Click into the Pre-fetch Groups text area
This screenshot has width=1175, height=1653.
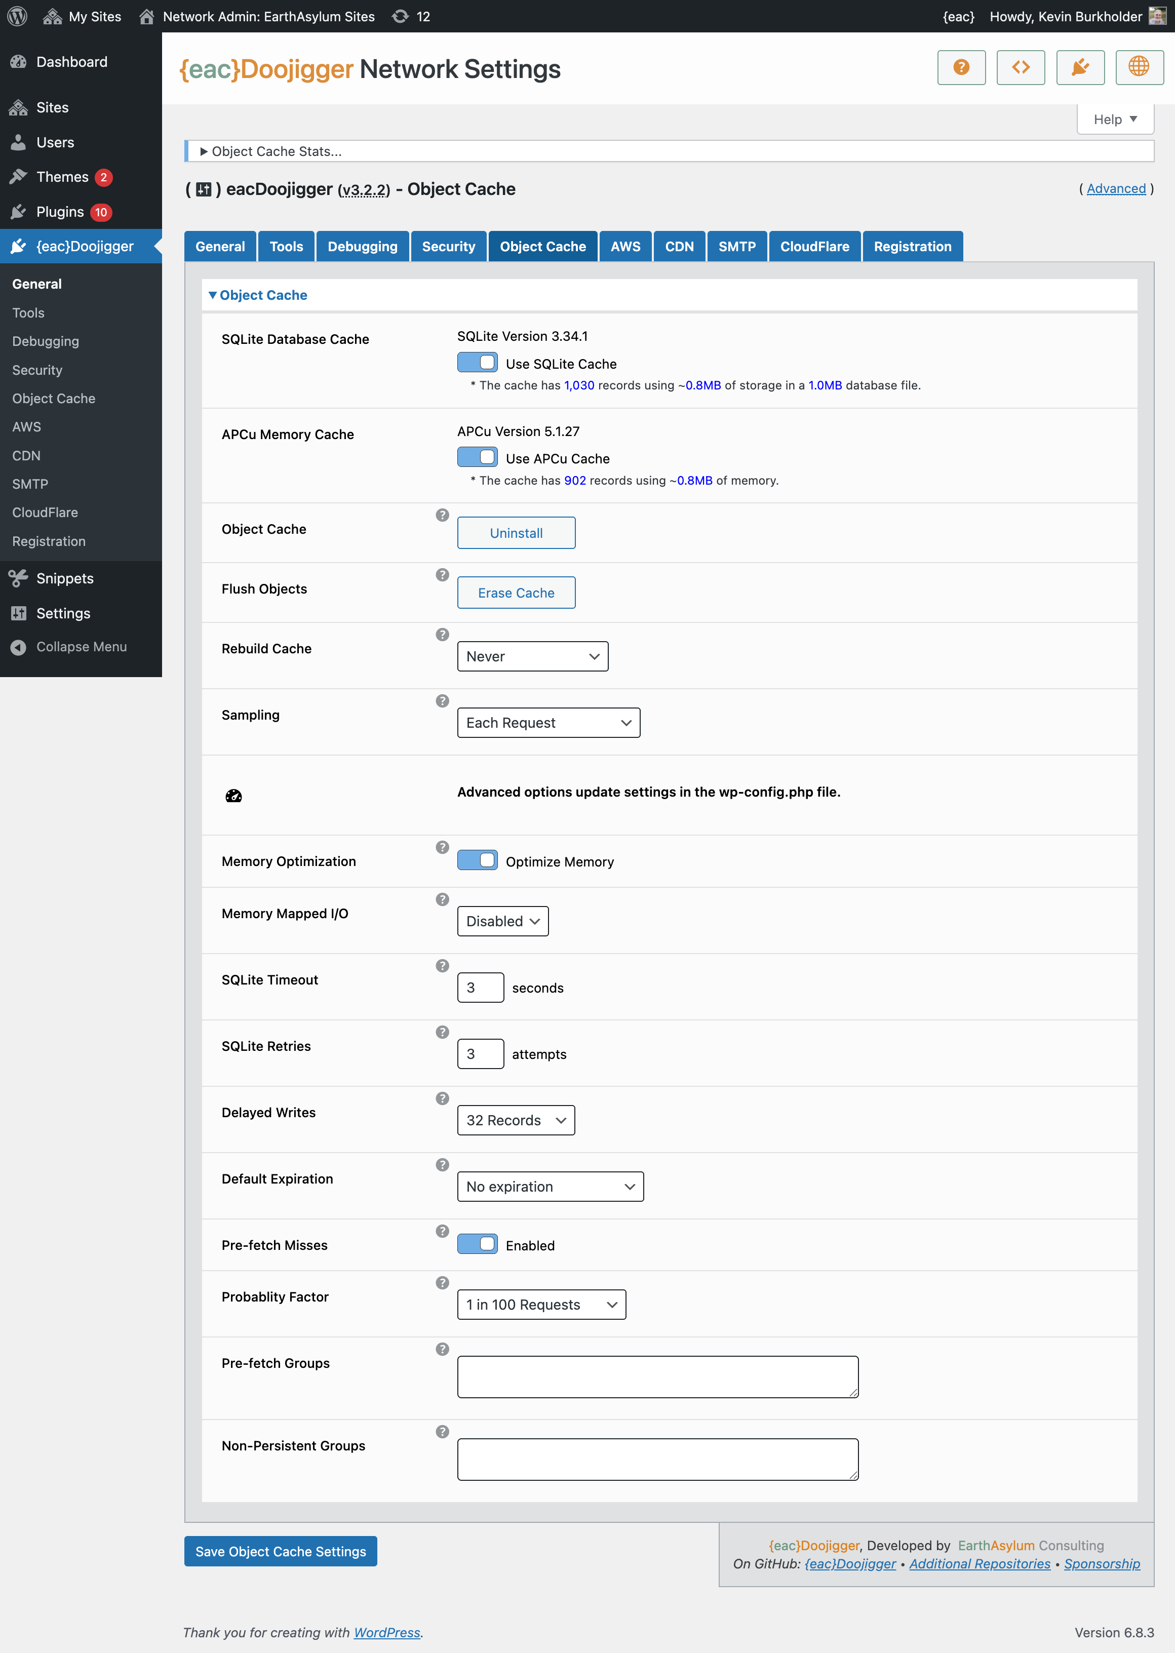(657, 1376)
